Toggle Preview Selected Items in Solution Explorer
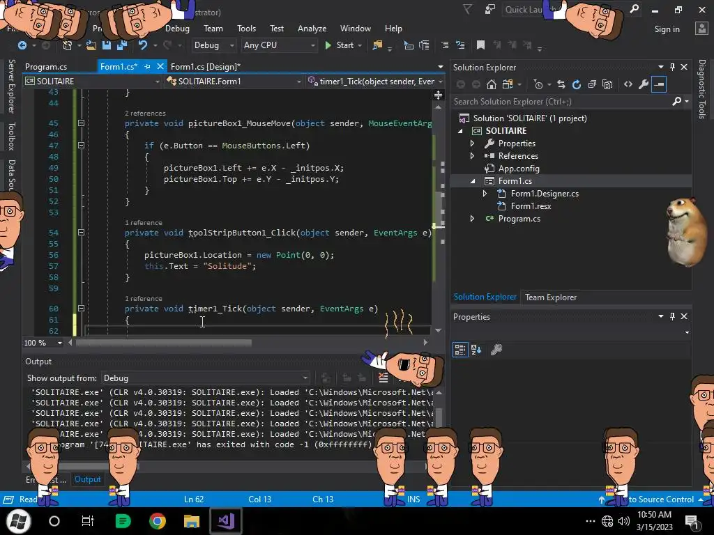 659,84
